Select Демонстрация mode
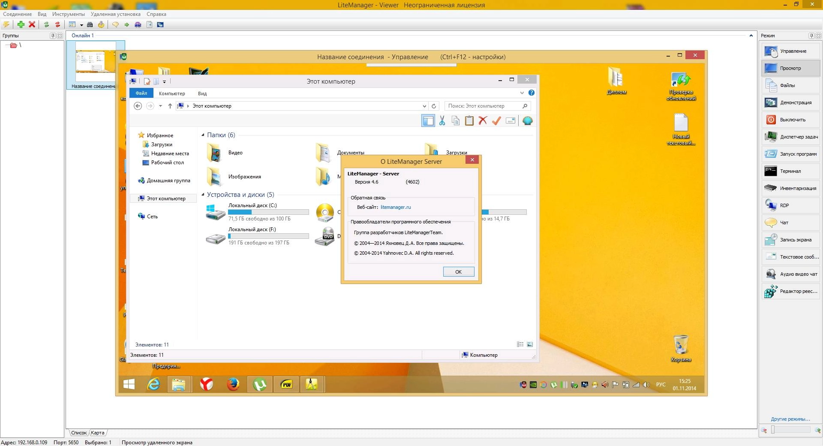 point(791,102)
